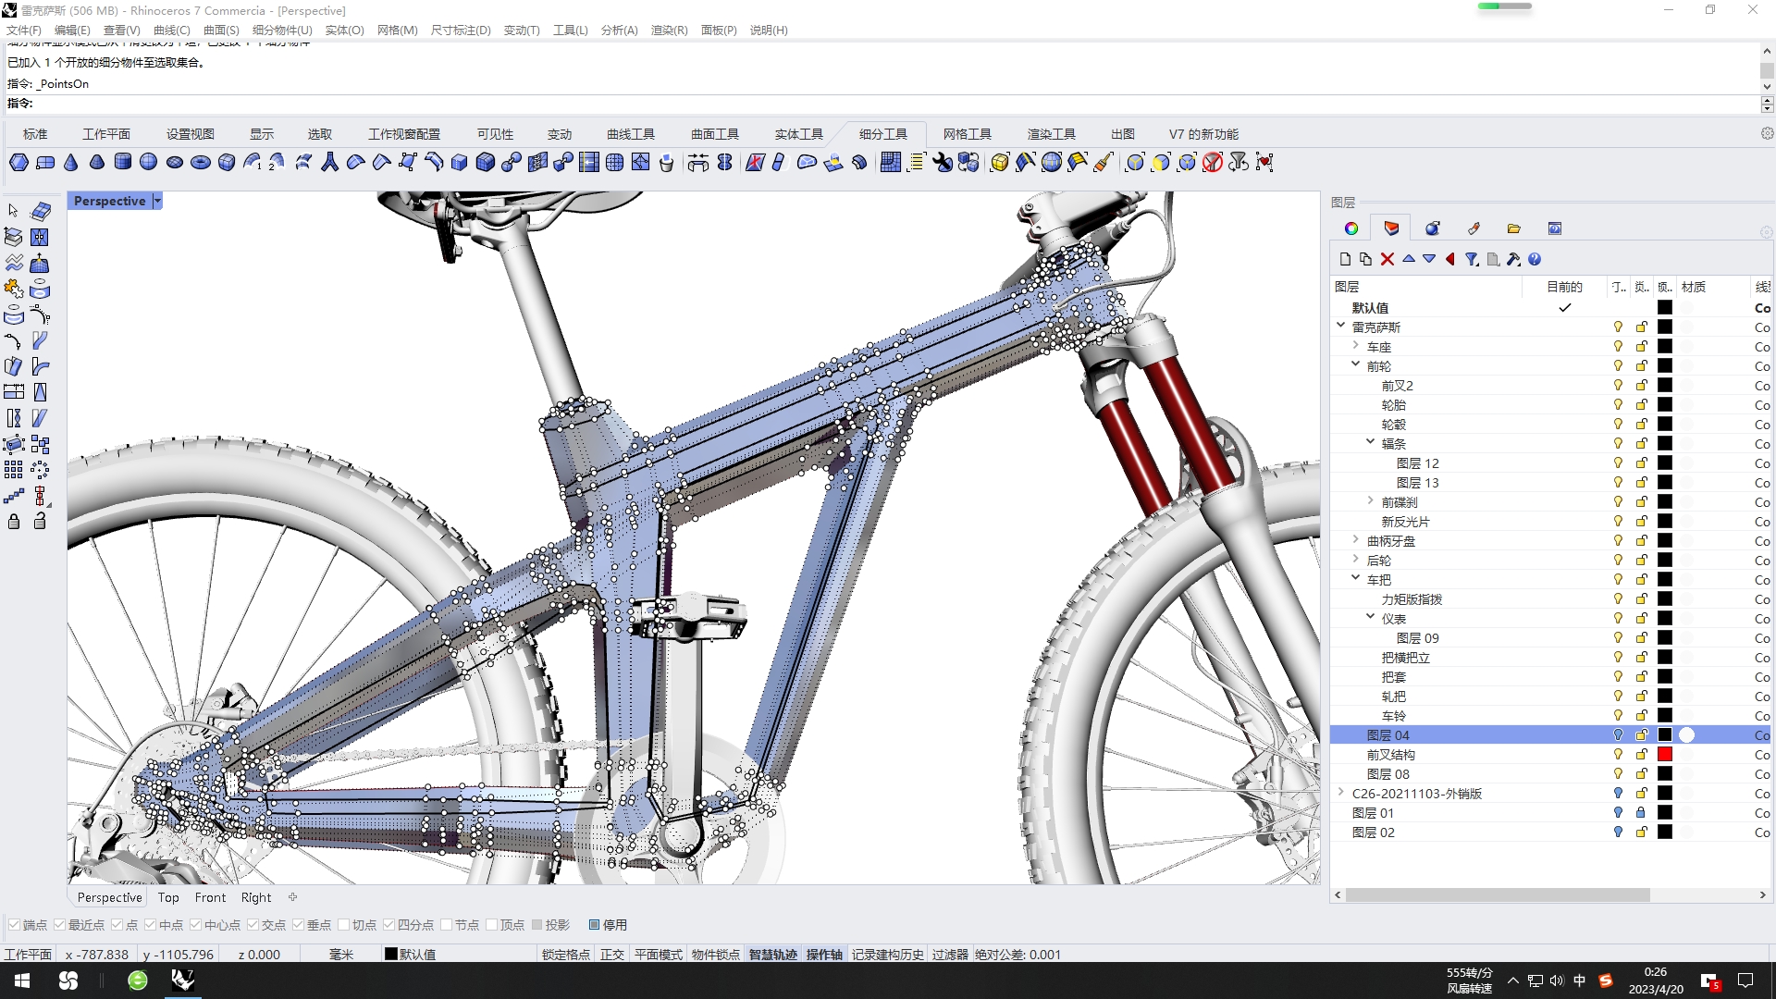Select the SubD sphere tool icon
The image size is (1776, 999).
click(x=149, y=163)
